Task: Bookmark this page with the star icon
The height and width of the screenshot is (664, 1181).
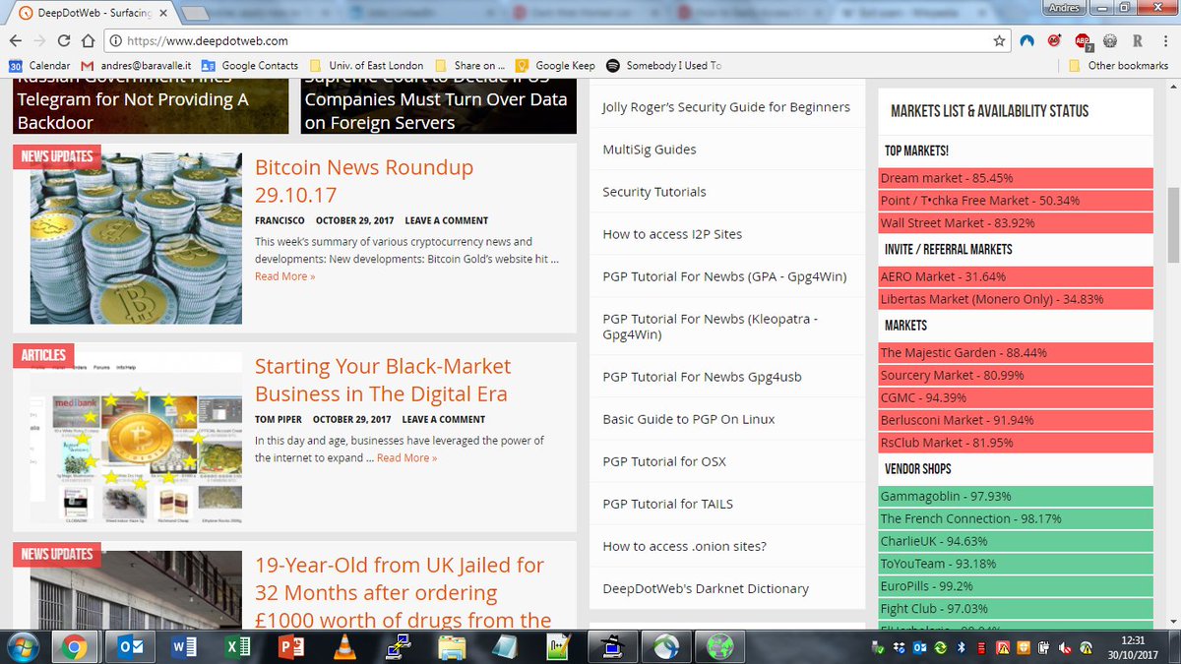Action: point(999,41)
